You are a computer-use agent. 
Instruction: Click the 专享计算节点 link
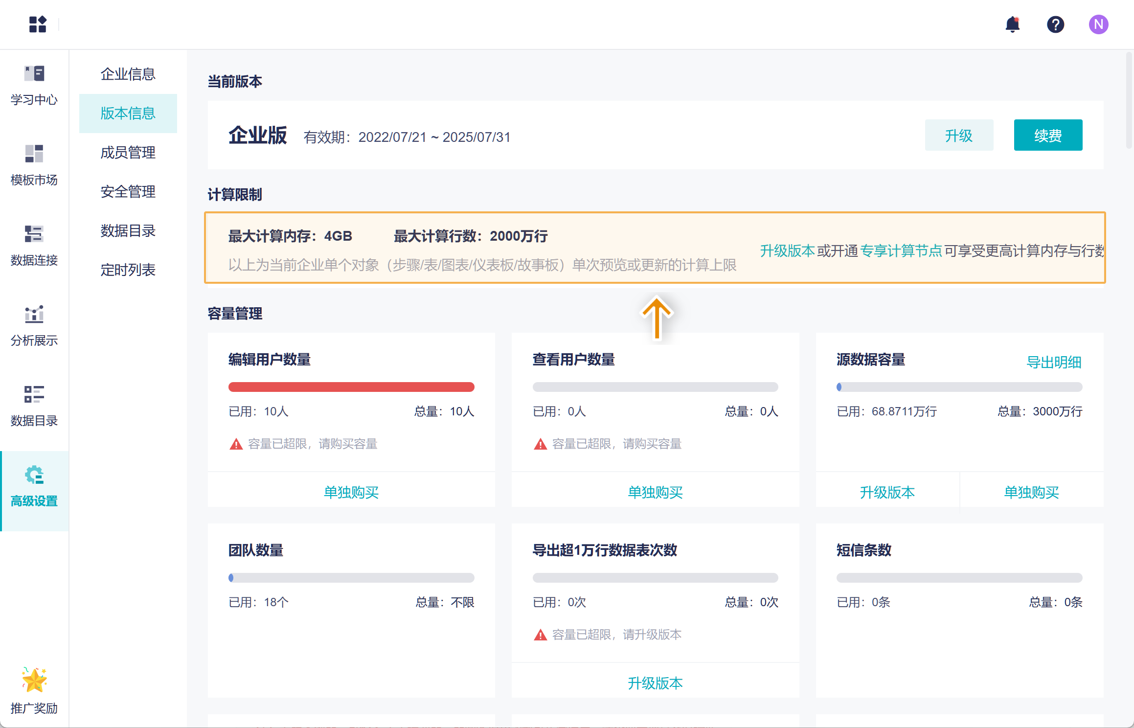tap(901, 251)
